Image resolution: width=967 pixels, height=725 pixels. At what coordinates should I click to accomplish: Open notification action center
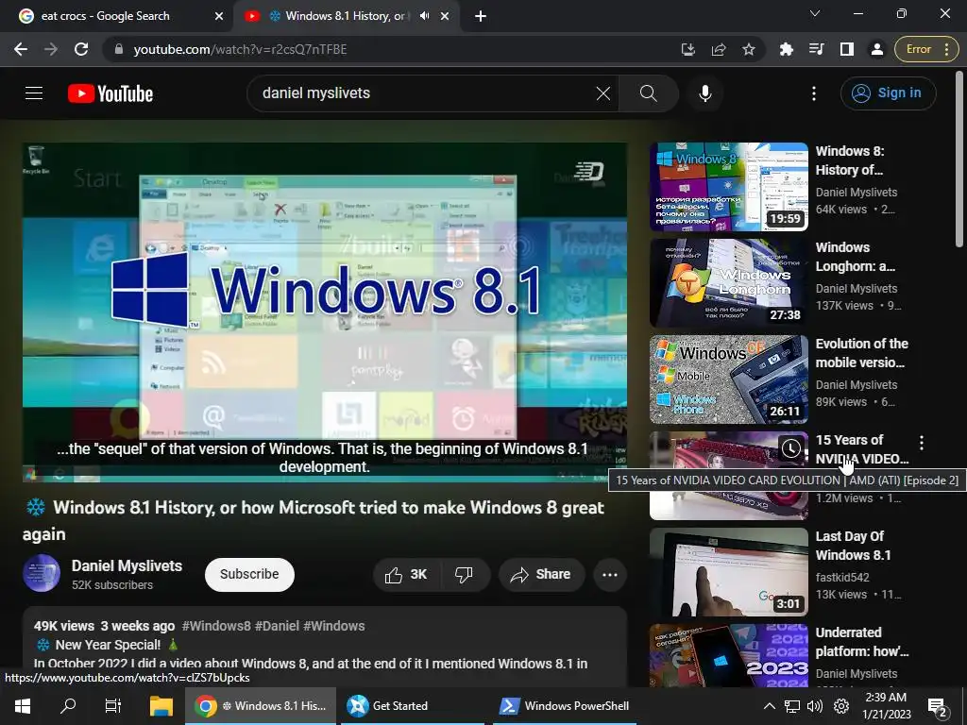938,707
